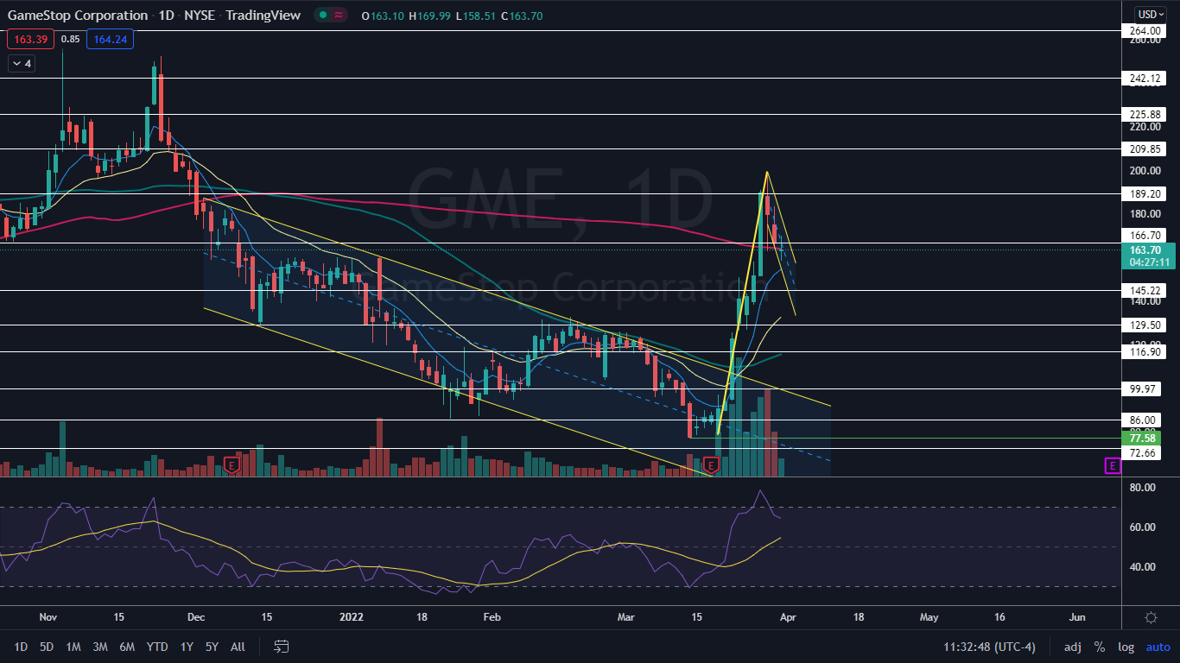Select the 6M date range

click(127, 646)
